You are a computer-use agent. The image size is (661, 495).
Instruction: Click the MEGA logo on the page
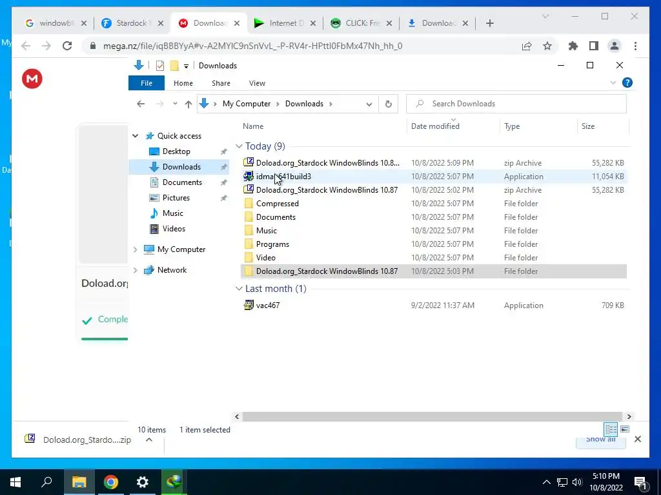coord(32,79)
